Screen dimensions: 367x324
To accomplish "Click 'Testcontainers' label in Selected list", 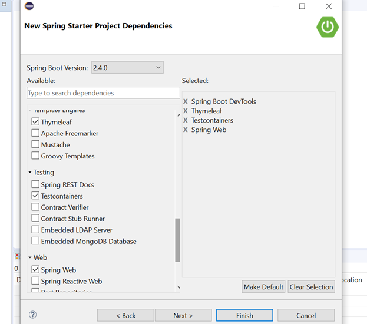I will pyautogui.click(x=212, y=120).
